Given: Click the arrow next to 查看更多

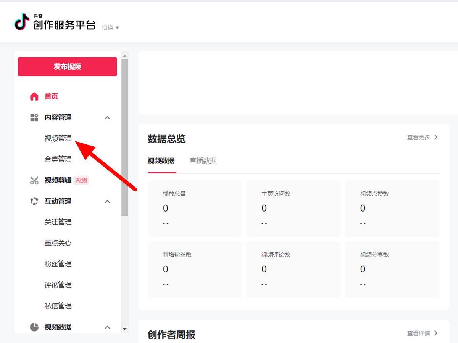Looking at the screenshot, I should (x=436, y=137).
